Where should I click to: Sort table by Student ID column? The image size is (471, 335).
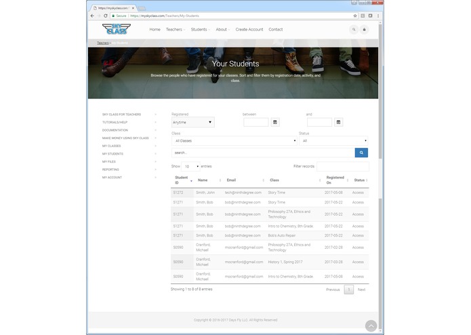tap(183, 180)
